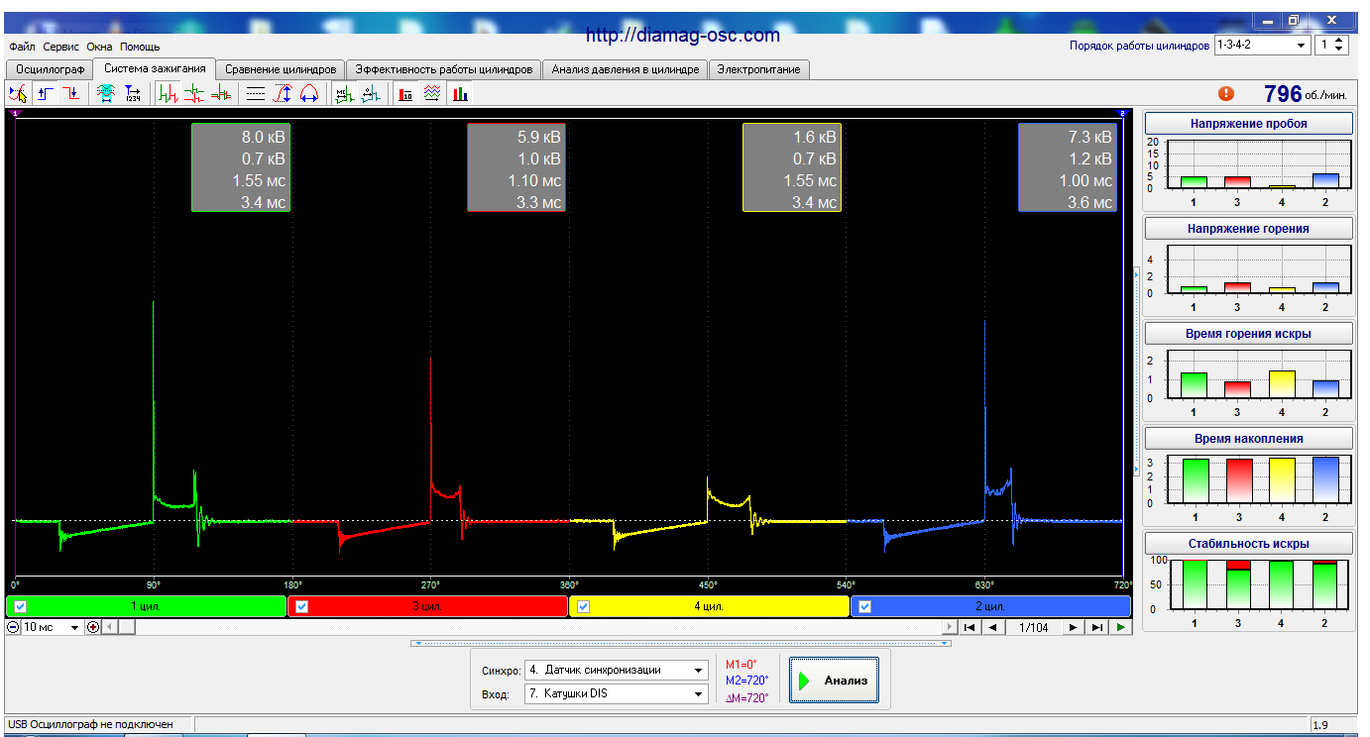Open the http://diamag-osc.com link
The width and height of the screenshot is (1370, 737).
[x=683, y=35]
